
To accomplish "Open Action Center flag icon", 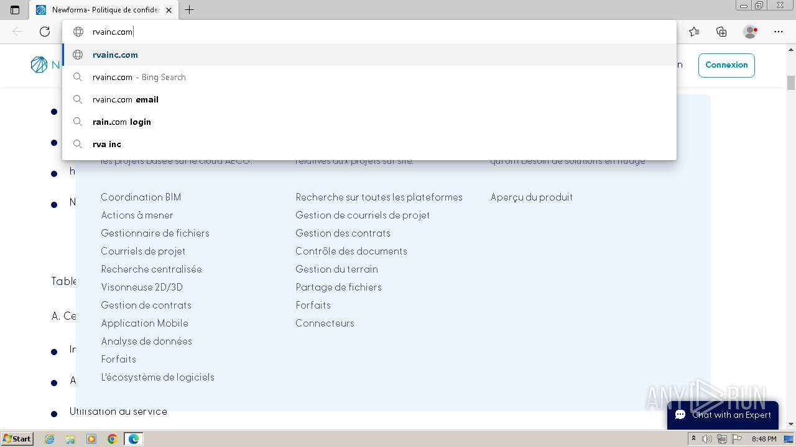I will [736, 439].
